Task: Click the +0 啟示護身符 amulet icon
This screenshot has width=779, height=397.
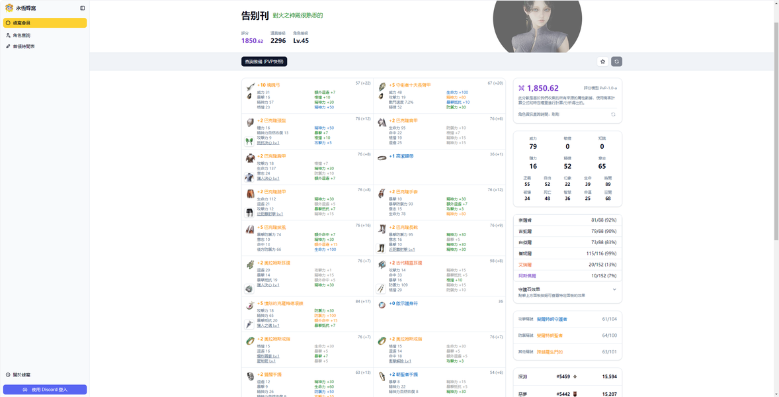Action: coord(382,304)
